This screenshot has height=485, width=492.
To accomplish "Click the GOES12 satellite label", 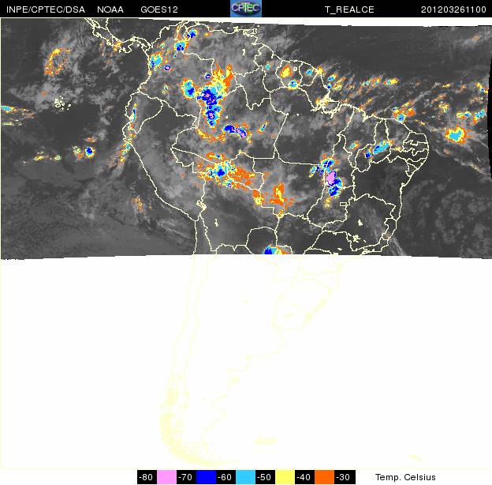I will pos(159,9).
